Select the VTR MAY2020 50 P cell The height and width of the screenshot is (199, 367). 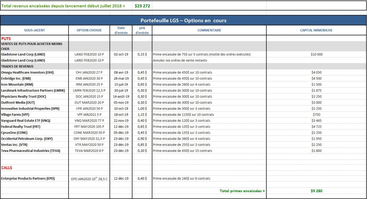click(x=89, y=145)
